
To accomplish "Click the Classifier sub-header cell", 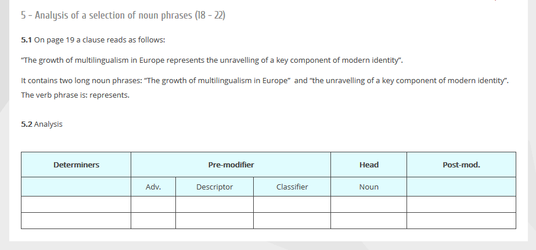I will pos(292,187).
